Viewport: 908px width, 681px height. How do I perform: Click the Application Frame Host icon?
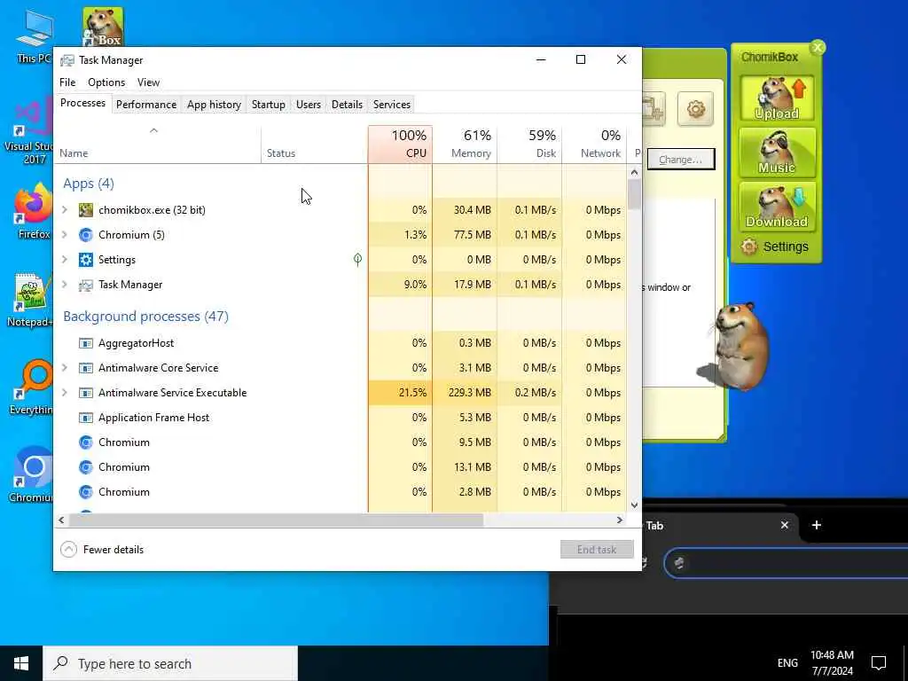(x=86, y=418)
